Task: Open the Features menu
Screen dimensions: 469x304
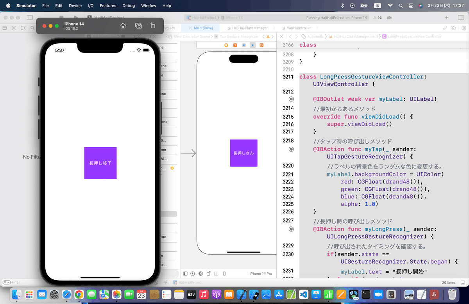Action: (x=108, y=6)
